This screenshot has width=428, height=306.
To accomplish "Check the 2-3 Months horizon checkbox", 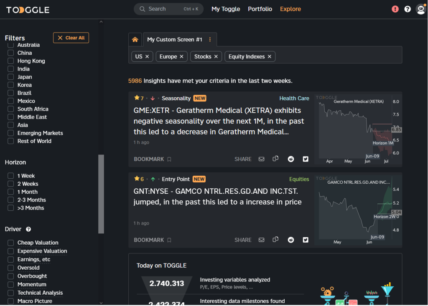I will point(10,200).
